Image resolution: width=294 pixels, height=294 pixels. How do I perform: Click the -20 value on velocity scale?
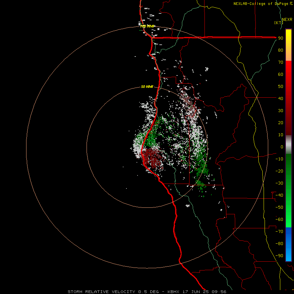[x=279, y=171]
